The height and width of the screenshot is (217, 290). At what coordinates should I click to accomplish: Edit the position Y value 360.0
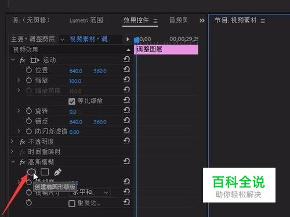coord(100,71)
